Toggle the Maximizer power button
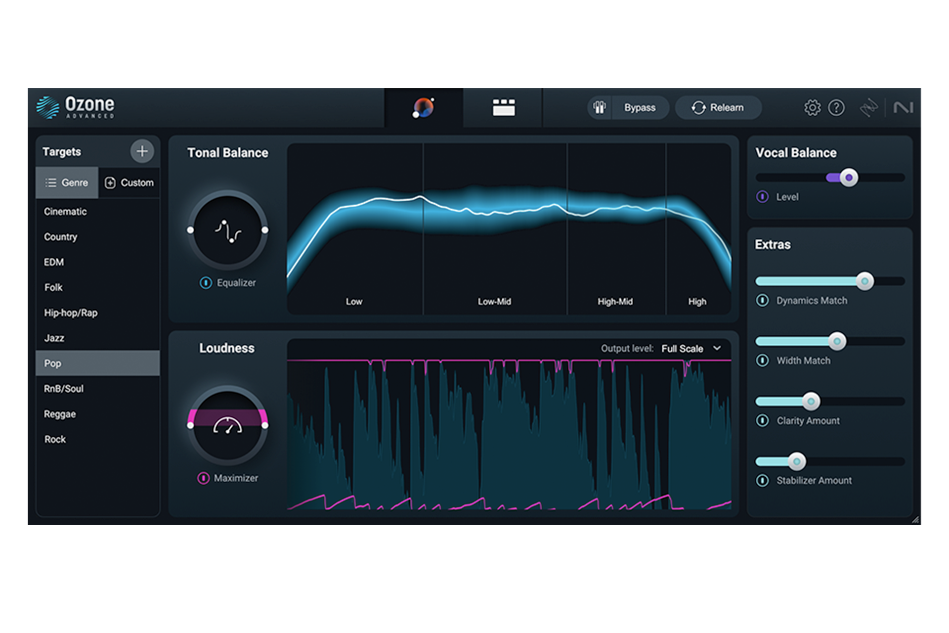This screenshot has height=633, width=949. 203,478
